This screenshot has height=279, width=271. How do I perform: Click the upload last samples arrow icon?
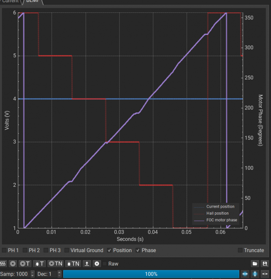(87, 263)
